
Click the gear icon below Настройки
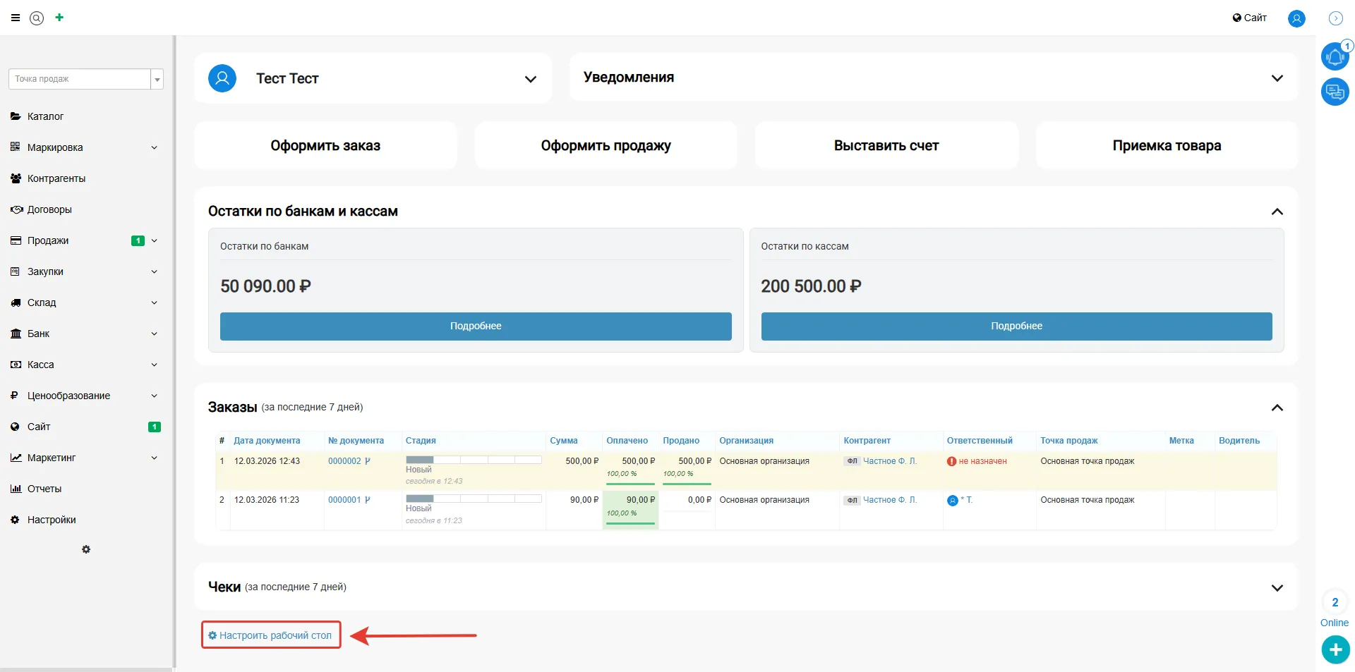pyautogui.click(x=86, y=549)
